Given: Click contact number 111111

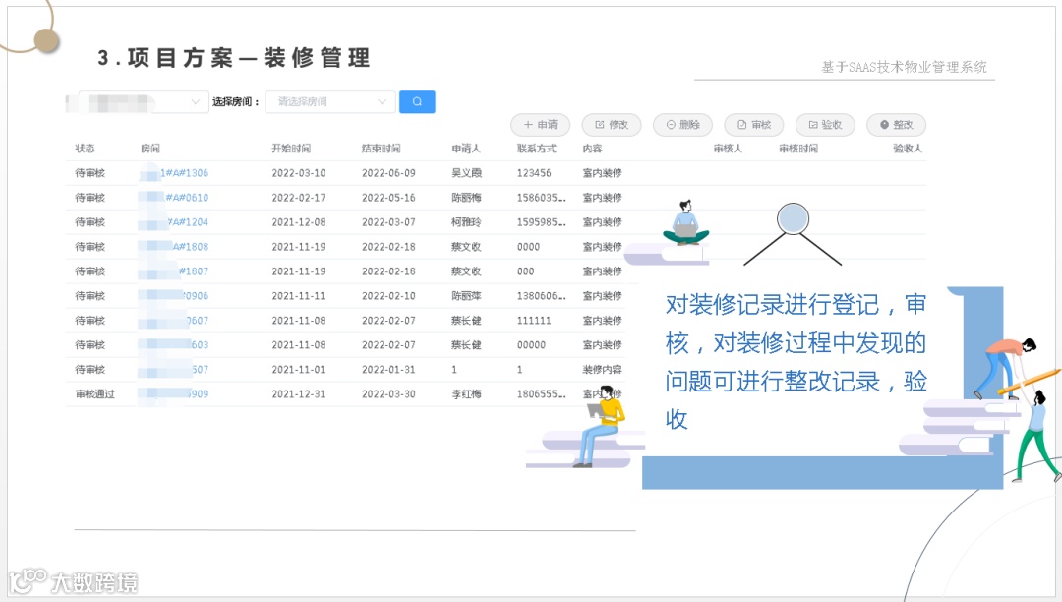Looking at the screenshot, I should [x=534, y=321].
